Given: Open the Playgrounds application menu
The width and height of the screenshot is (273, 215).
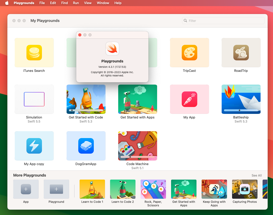Looking at the screenshot, I should tap(24, 3).
